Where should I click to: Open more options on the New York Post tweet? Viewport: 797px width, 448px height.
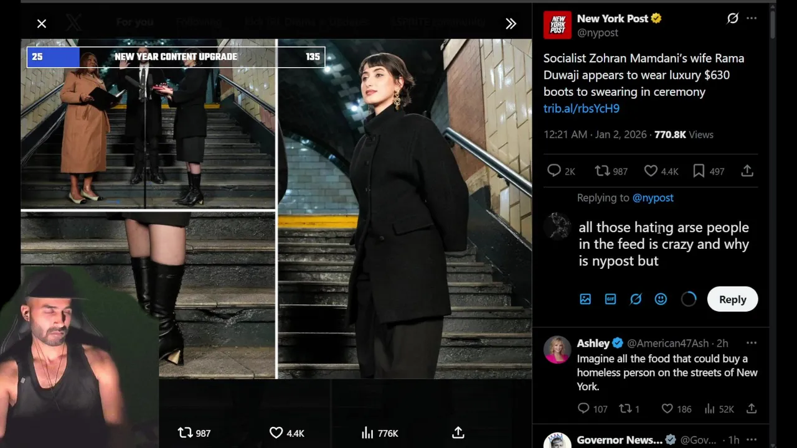[x=752, y=19]
